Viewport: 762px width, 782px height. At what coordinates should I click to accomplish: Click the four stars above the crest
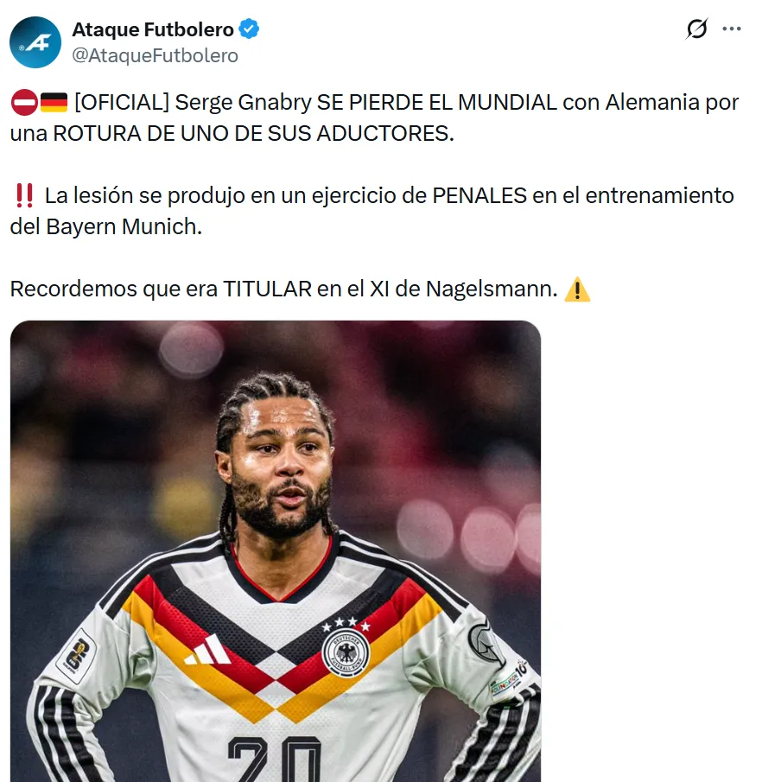[x=346, y=623]
